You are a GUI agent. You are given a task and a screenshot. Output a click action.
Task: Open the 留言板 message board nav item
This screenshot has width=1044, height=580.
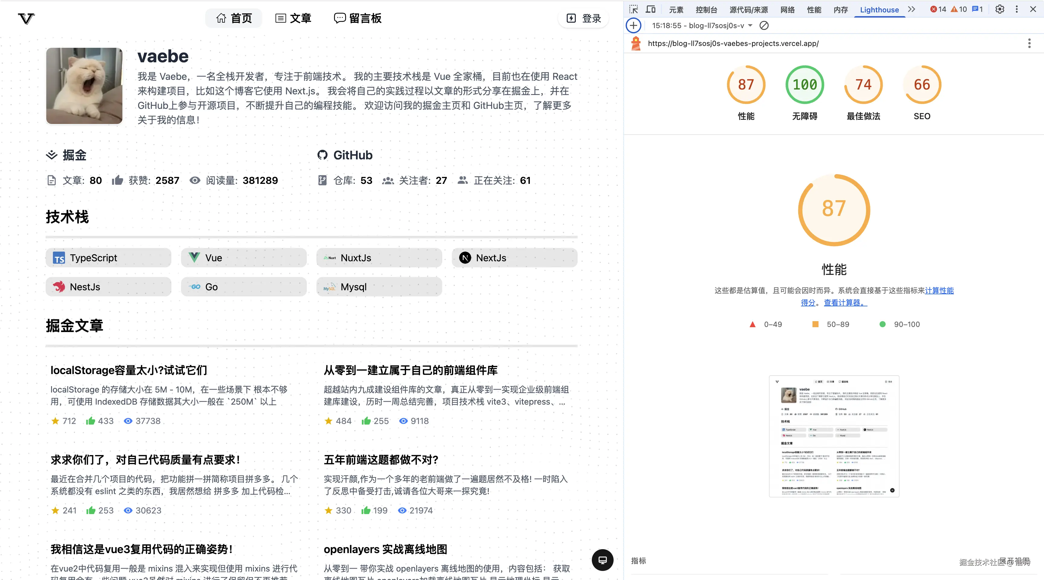(x=358, y=18)
